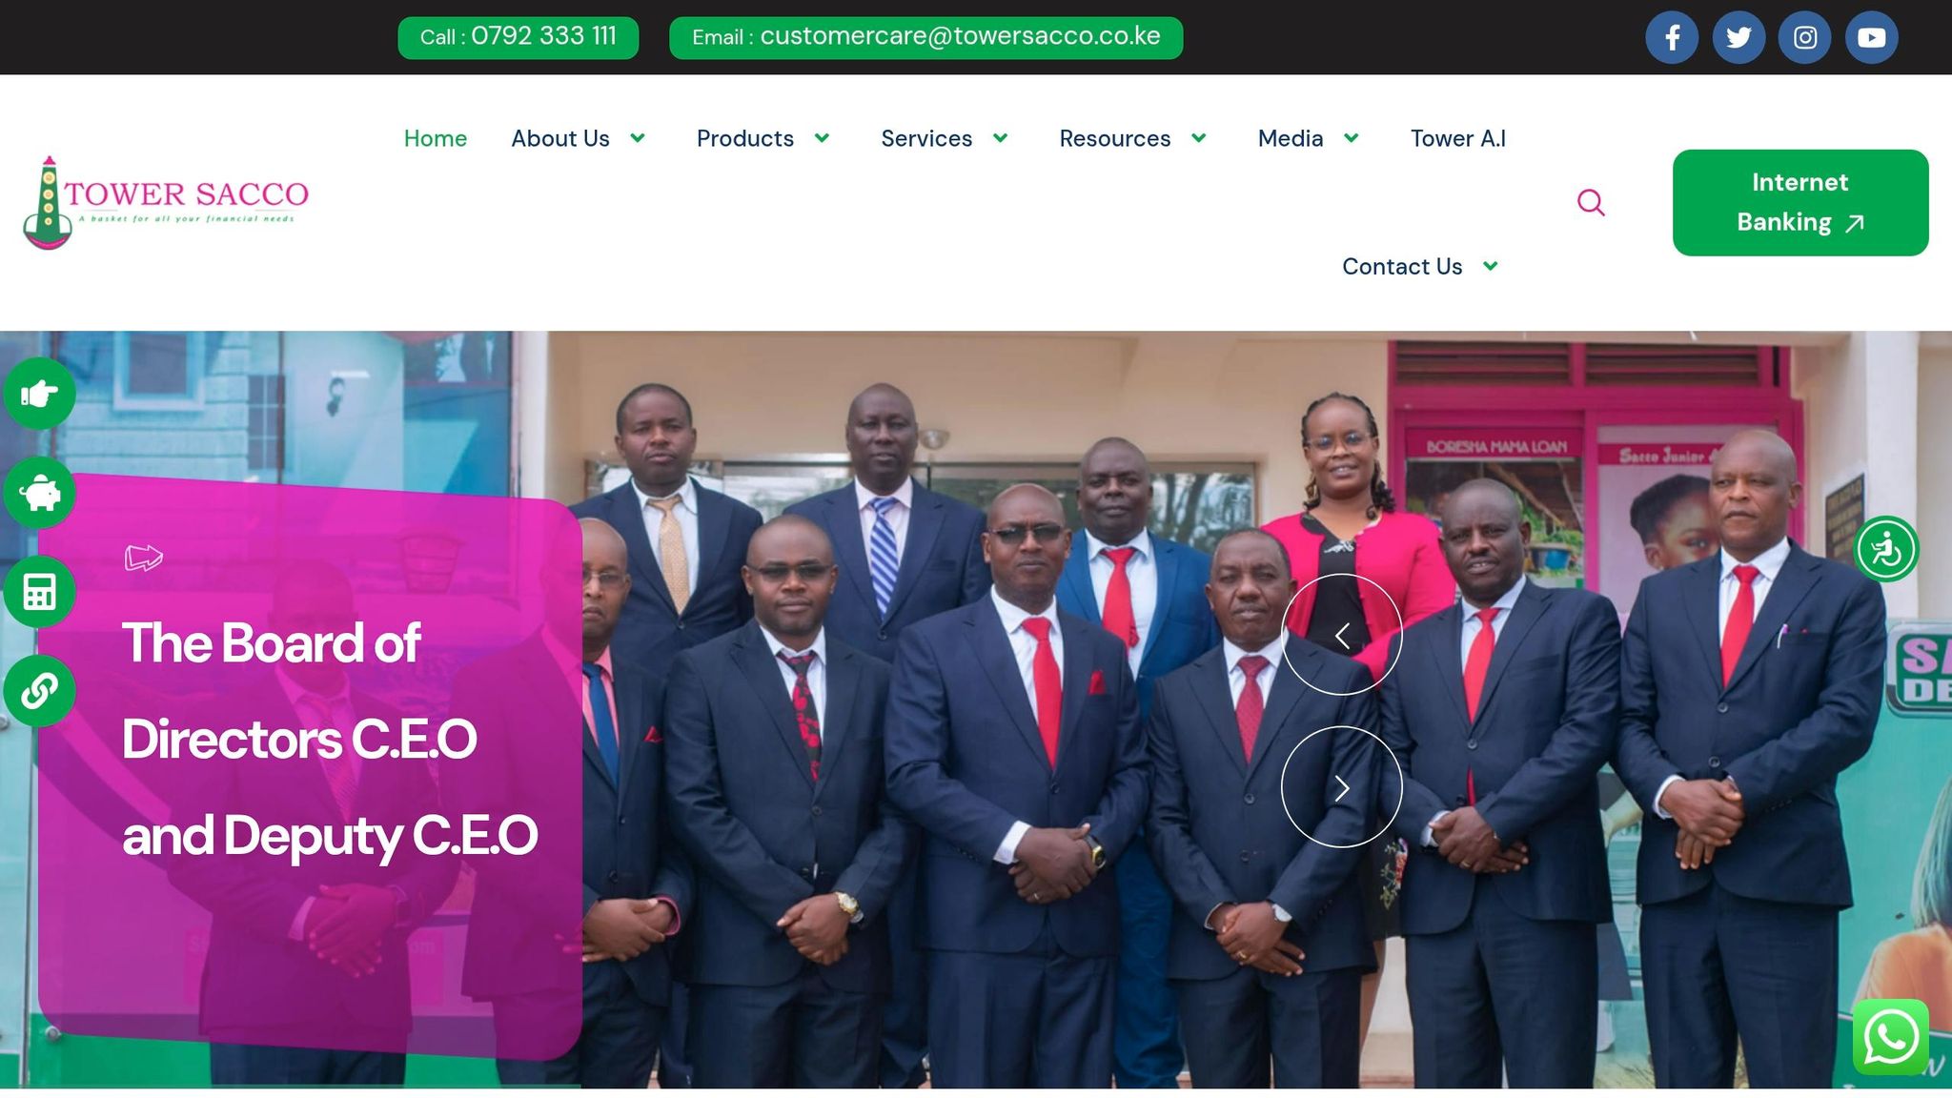This screenshot has width=1952, height=1098.
Task: Select the Home menu item
Action: (x=435, y=138)
